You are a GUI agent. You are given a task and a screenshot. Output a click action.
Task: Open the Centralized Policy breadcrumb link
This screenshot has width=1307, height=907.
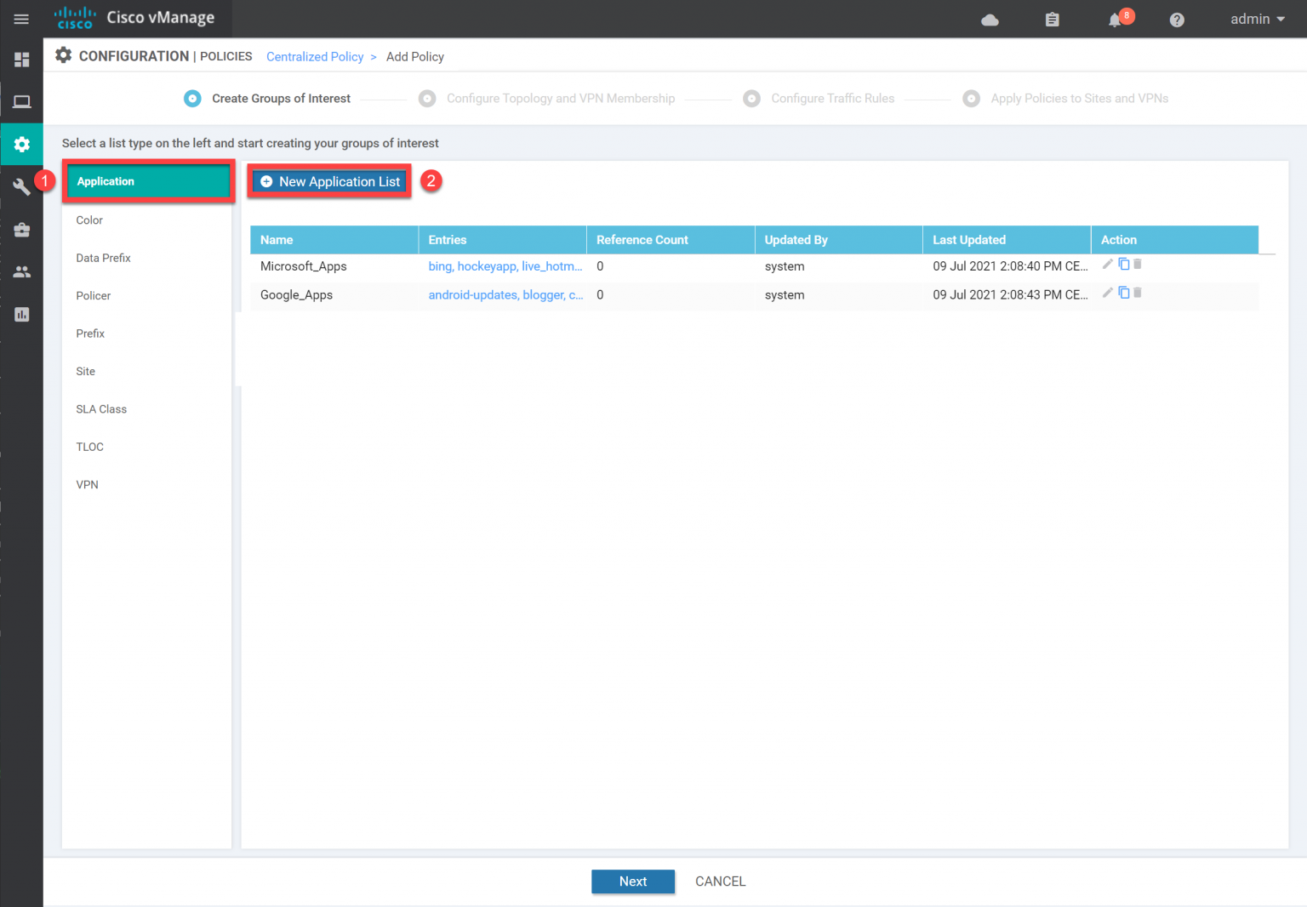[315, 56]
